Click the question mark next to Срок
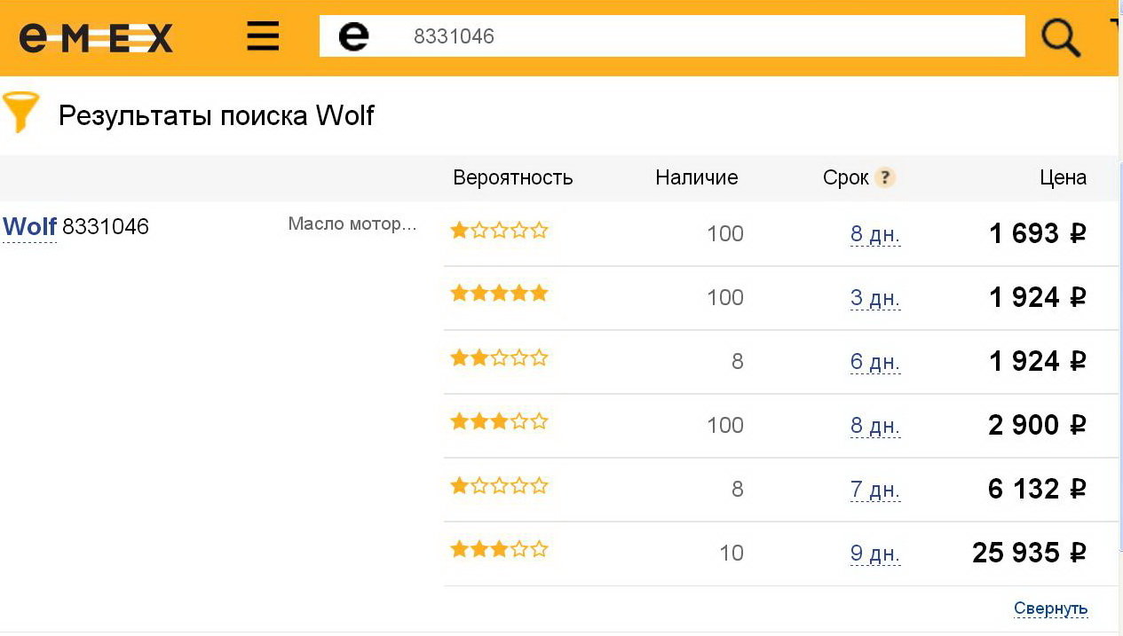 884,177
